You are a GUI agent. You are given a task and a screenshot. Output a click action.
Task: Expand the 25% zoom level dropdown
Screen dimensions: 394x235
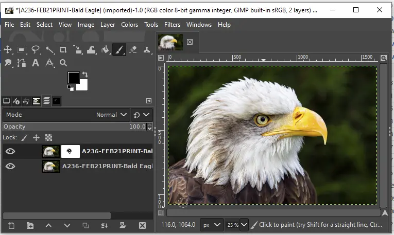point(244,225)
